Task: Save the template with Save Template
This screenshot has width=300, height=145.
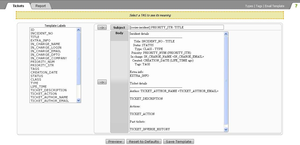Action: pyautogui.click(x=179, y=141)
